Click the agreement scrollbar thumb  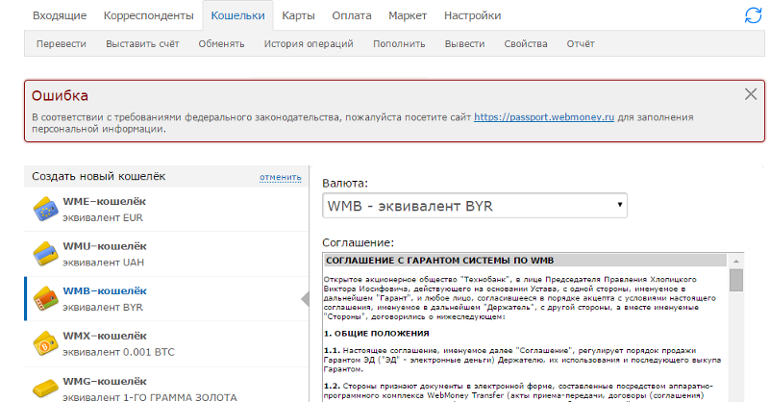coord(736,280)
